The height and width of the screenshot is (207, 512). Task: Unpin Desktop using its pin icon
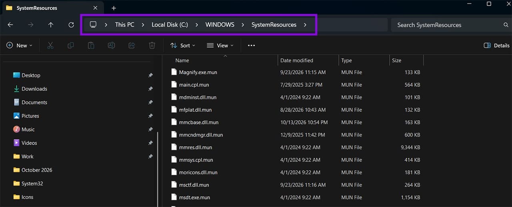coord(150,75)
